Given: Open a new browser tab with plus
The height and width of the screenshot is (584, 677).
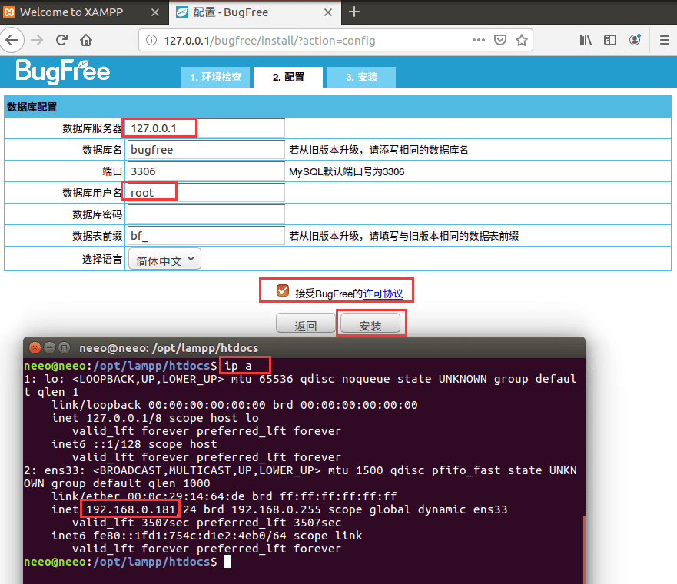Looking at the screenshot, I should (354, 12).
